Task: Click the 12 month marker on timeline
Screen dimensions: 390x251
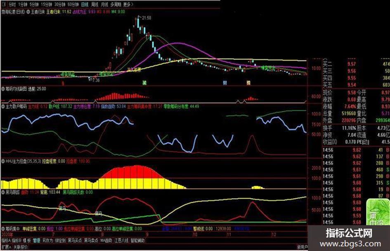Action: (274, 235)
